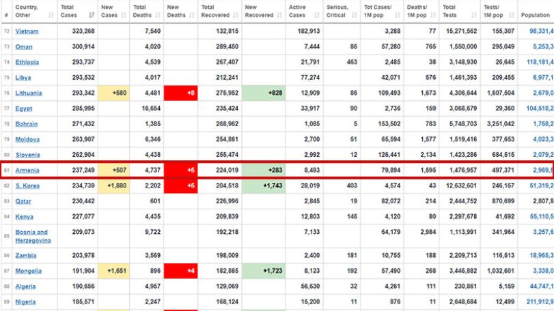Open the Libya country link
The image size is (554, 311).
click(23, 78)
